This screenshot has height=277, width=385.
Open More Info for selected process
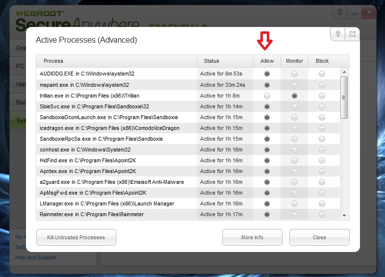click(x=252, y=237)
